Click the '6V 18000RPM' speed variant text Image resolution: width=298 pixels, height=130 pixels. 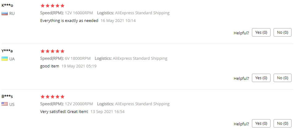[x=78, y=58]
